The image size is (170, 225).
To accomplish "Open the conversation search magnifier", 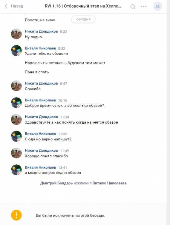I will pyautogui.click(x=133, y=7).
